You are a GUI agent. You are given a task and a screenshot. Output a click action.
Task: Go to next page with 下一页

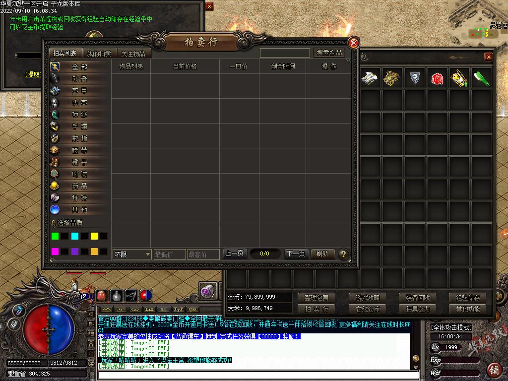296,254
